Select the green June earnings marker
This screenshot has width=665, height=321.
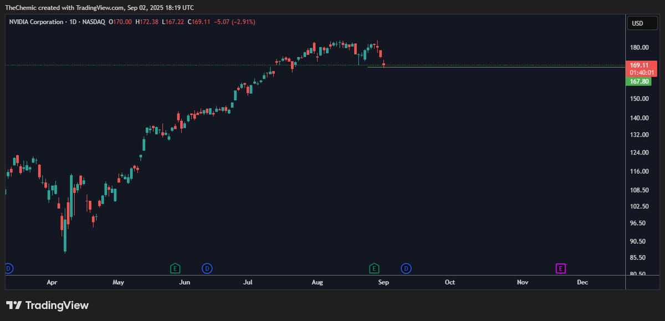(x=175, y=268)
